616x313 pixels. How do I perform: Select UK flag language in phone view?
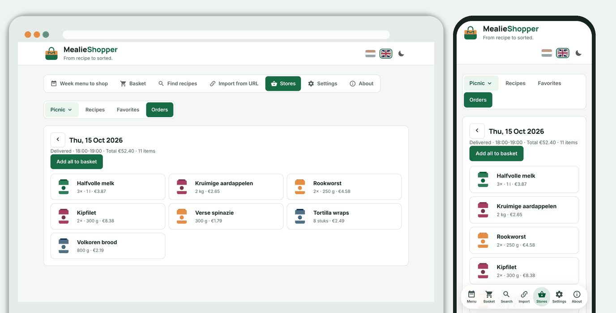coord(563,53)
